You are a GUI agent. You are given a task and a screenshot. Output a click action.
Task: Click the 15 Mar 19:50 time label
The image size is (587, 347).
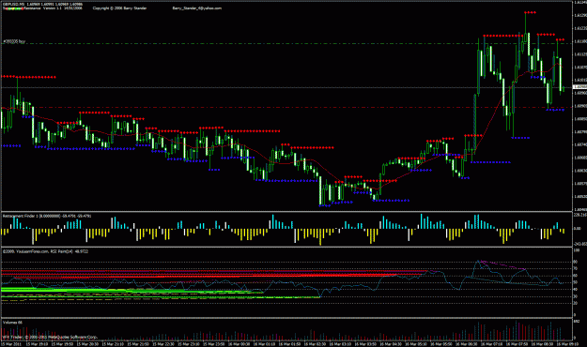click(x=63, y=344)
